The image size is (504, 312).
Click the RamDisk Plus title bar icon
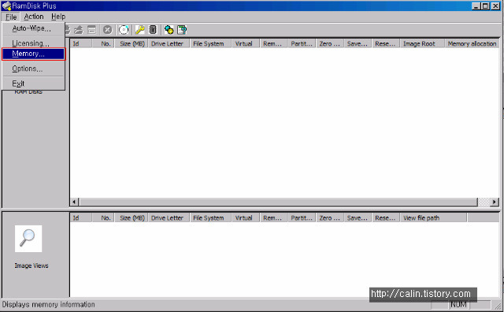pyautogui.click(x=6, y=6)
